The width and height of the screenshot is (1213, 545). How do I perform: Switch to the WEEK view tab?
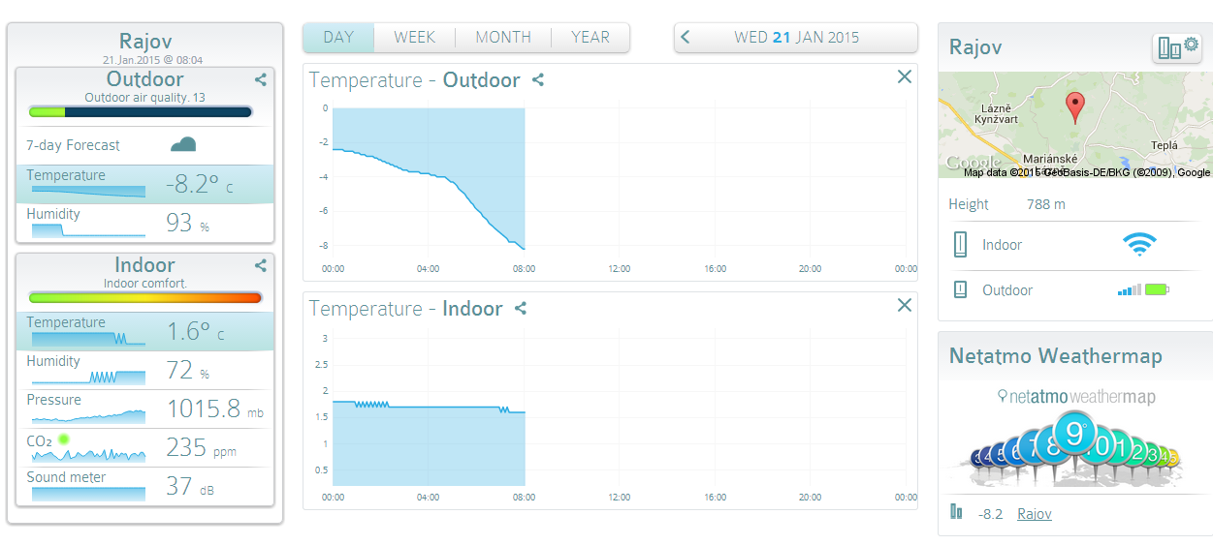coord(414,38)
